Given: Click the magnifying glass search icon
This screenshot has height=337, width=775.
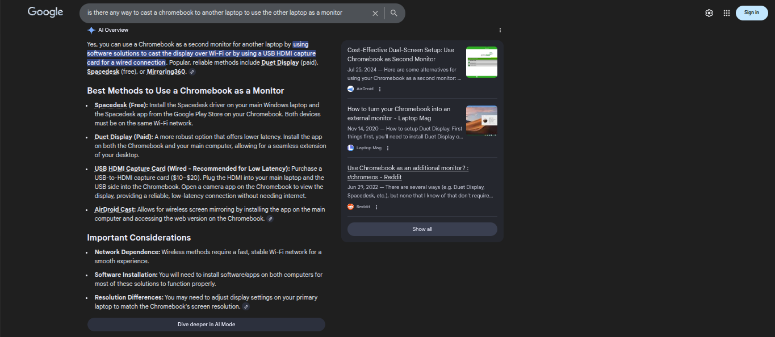Looking at the screenshot, I should point(394,13).
